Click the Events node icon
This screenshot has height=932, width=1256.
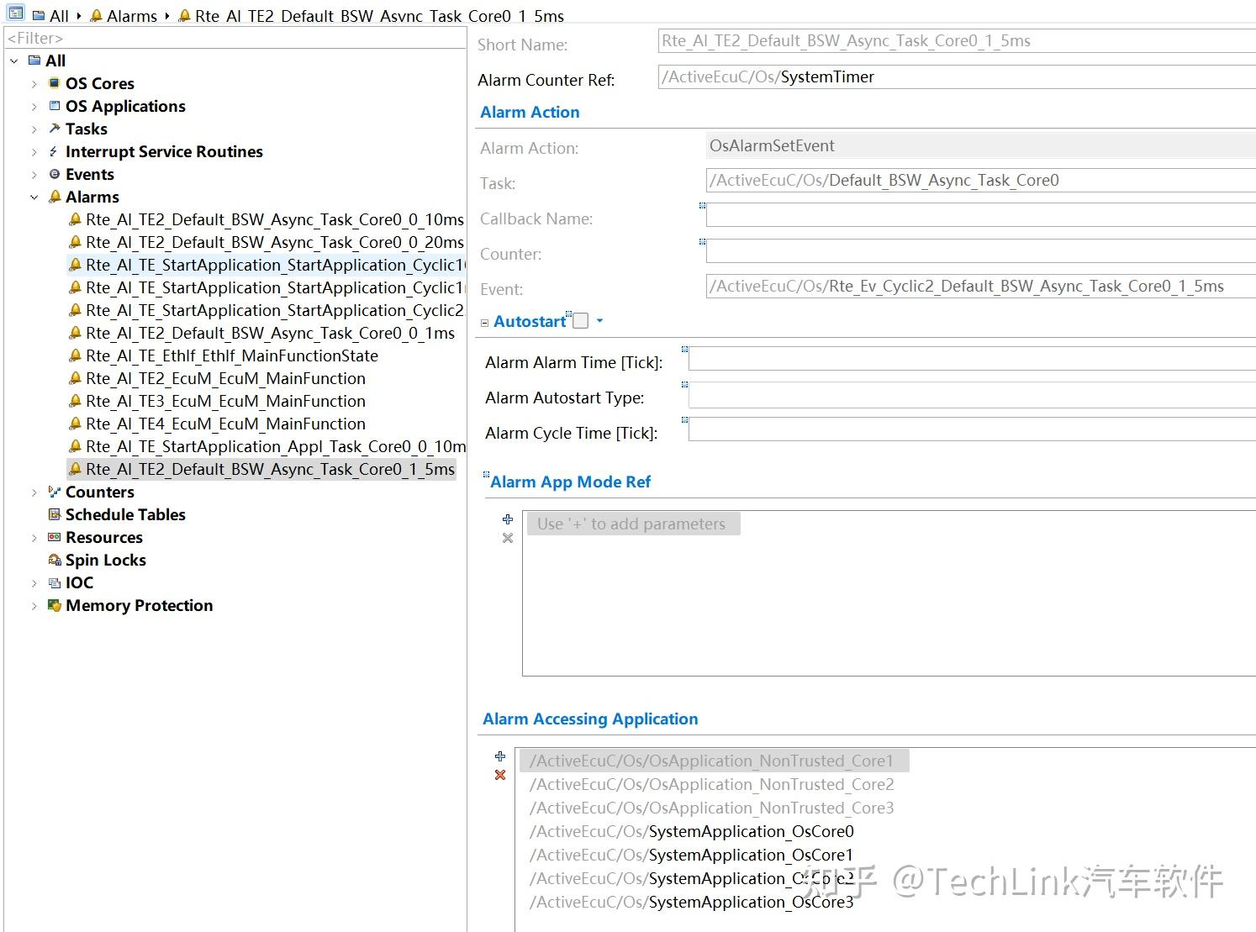55,174
